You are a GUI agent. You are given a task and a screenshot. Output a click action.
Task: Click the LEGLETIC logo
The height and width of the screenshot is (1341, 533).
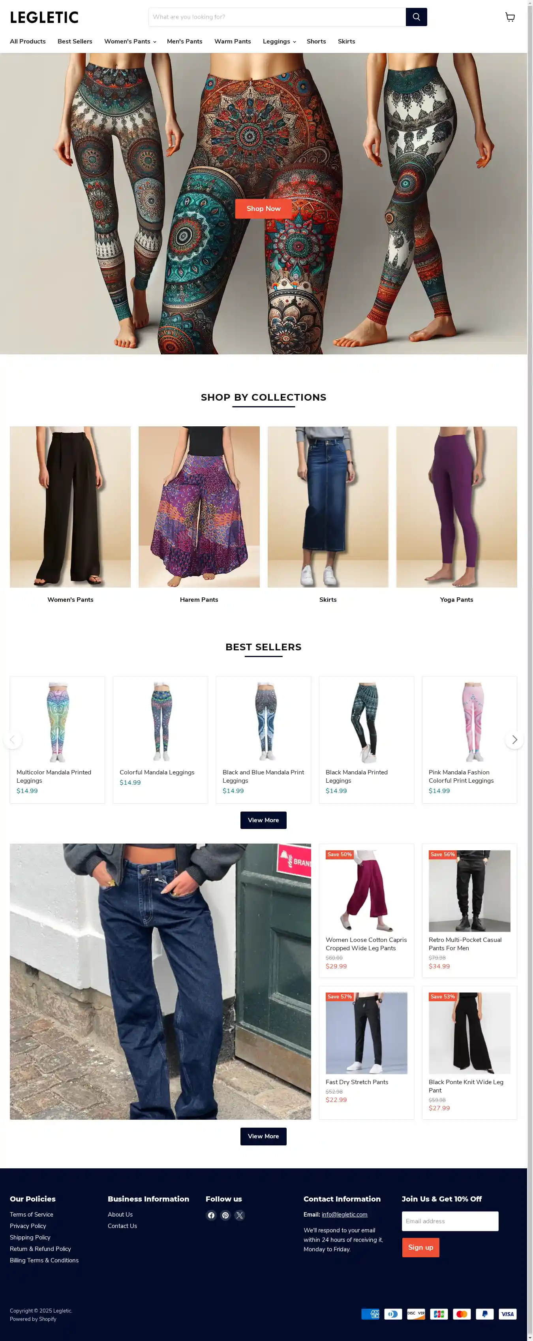[44, 17]
